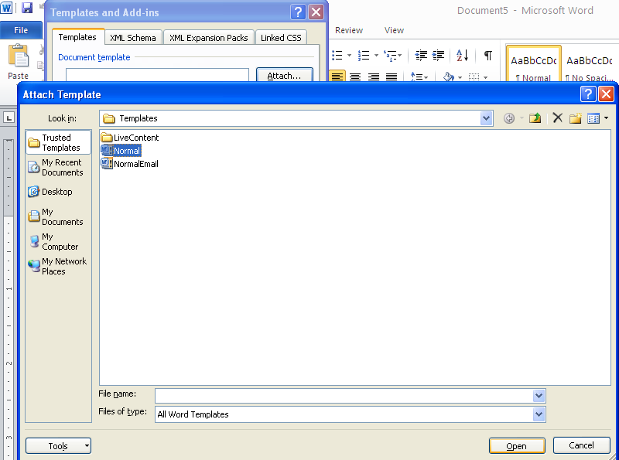Open My Network Places location
Image resolution: width=619 pixels, height=460 pixels.
click(x=59, y=266)
